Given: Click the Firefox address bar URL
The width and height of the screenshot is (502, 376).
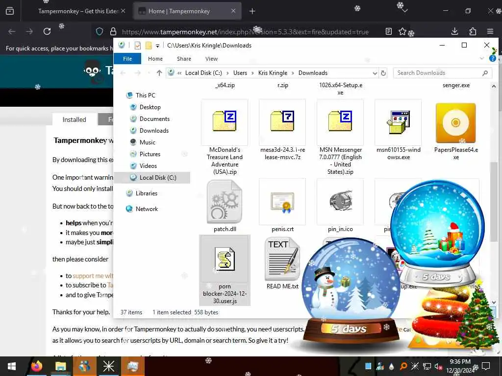Looking at the screenshot, I should pyautogui.click(x=245, y=32).
